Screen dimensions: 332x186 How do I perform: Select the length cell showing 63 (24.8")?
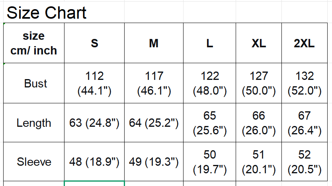pyautogui.click(x=94, y=123)
